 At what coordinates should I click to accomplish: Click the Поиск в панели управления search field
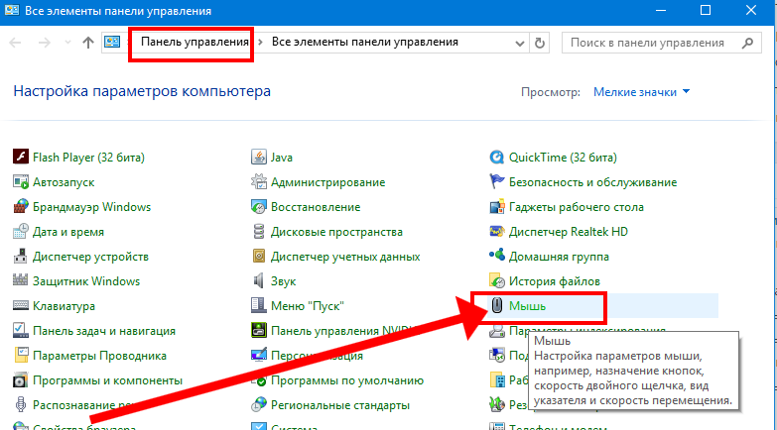(655, 43)
